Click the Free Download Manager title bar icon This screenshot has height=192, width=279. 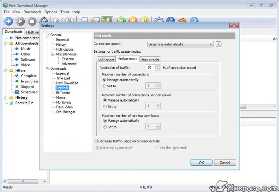point(5,5)
